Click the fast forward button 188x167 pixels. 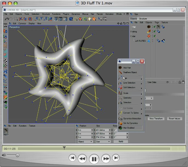[x=106, y=159]
